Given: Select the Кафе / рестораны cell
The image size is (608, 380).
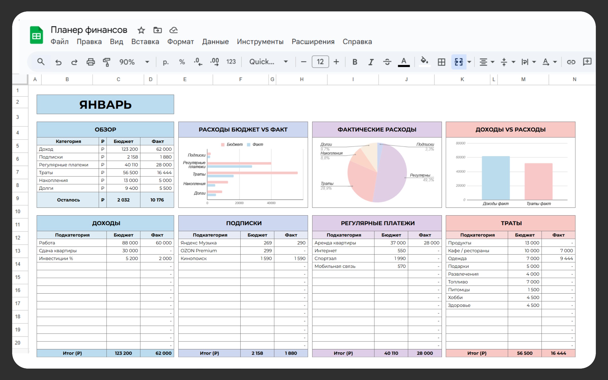Looking at the screenshot, I should click(477, 251).
